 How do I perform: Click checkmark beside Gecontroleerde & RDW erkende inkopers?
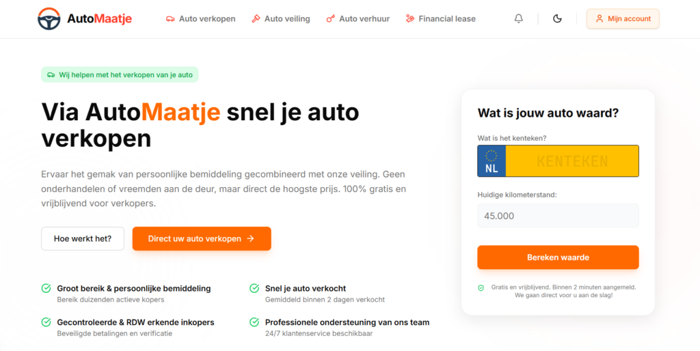point(46,322)
